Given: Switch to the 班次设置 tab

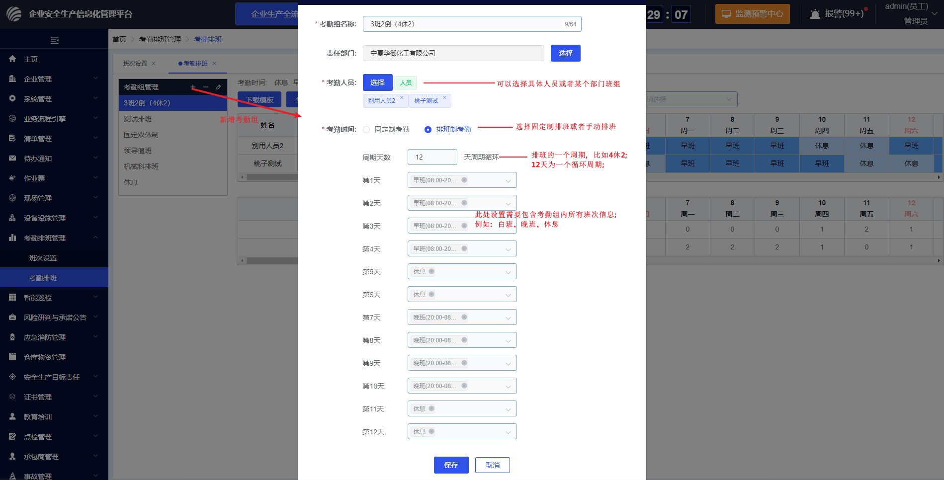Looking at the screenshot, I should 135,64.
